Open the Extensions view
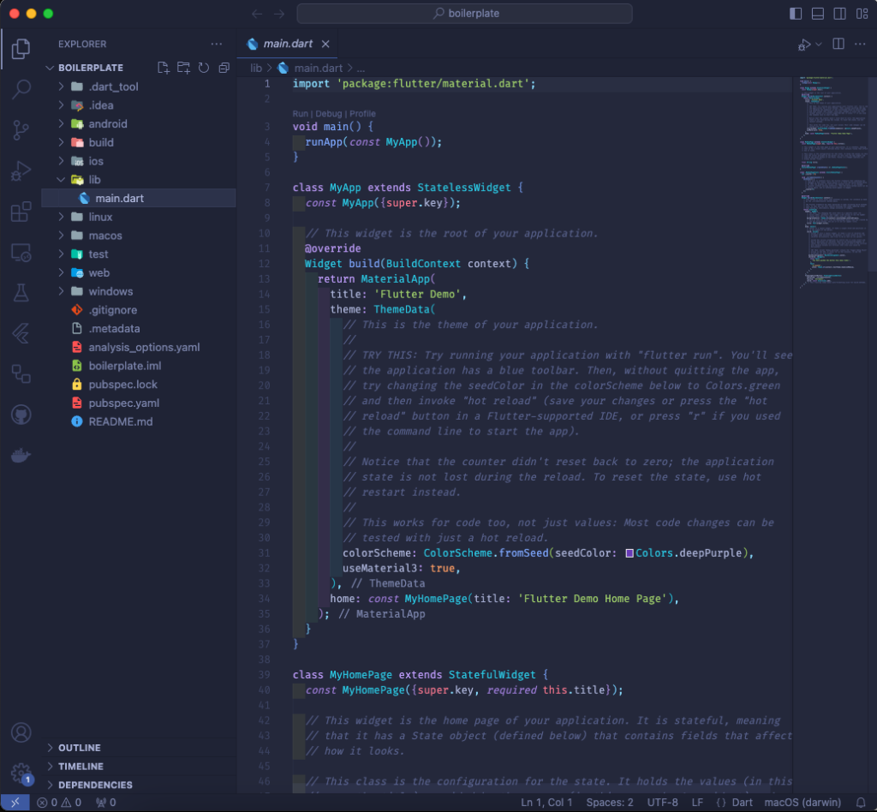Screen dimensions: 877x812 (x=21, y=212)
